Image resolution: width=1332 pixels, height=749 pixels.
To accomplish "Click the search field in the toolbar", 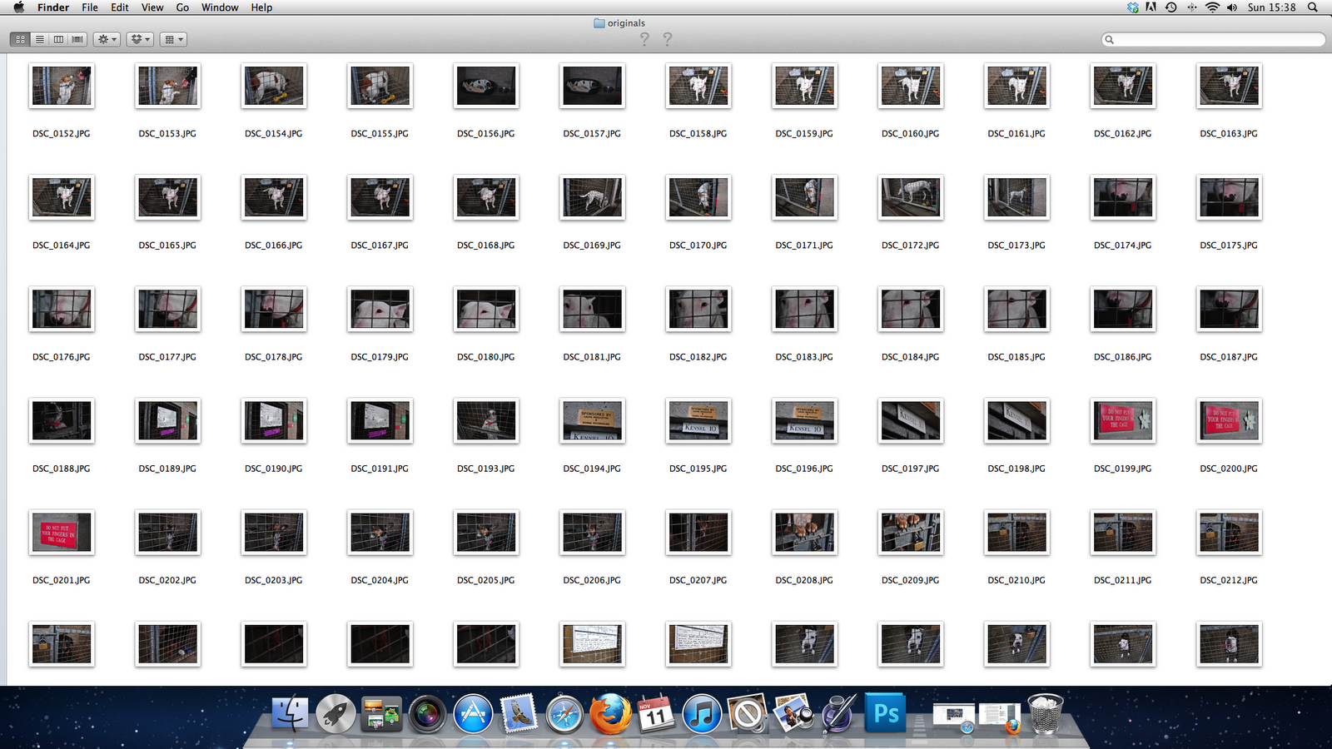I will tap(1212, 38).
